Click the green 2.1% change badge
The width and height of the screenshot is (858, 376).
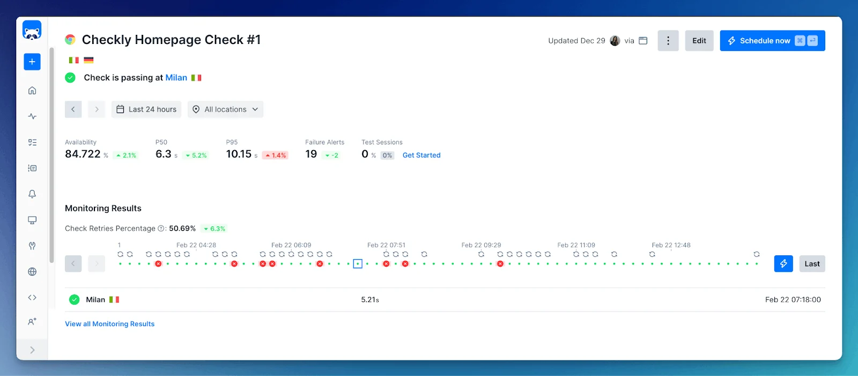(127, 156)
